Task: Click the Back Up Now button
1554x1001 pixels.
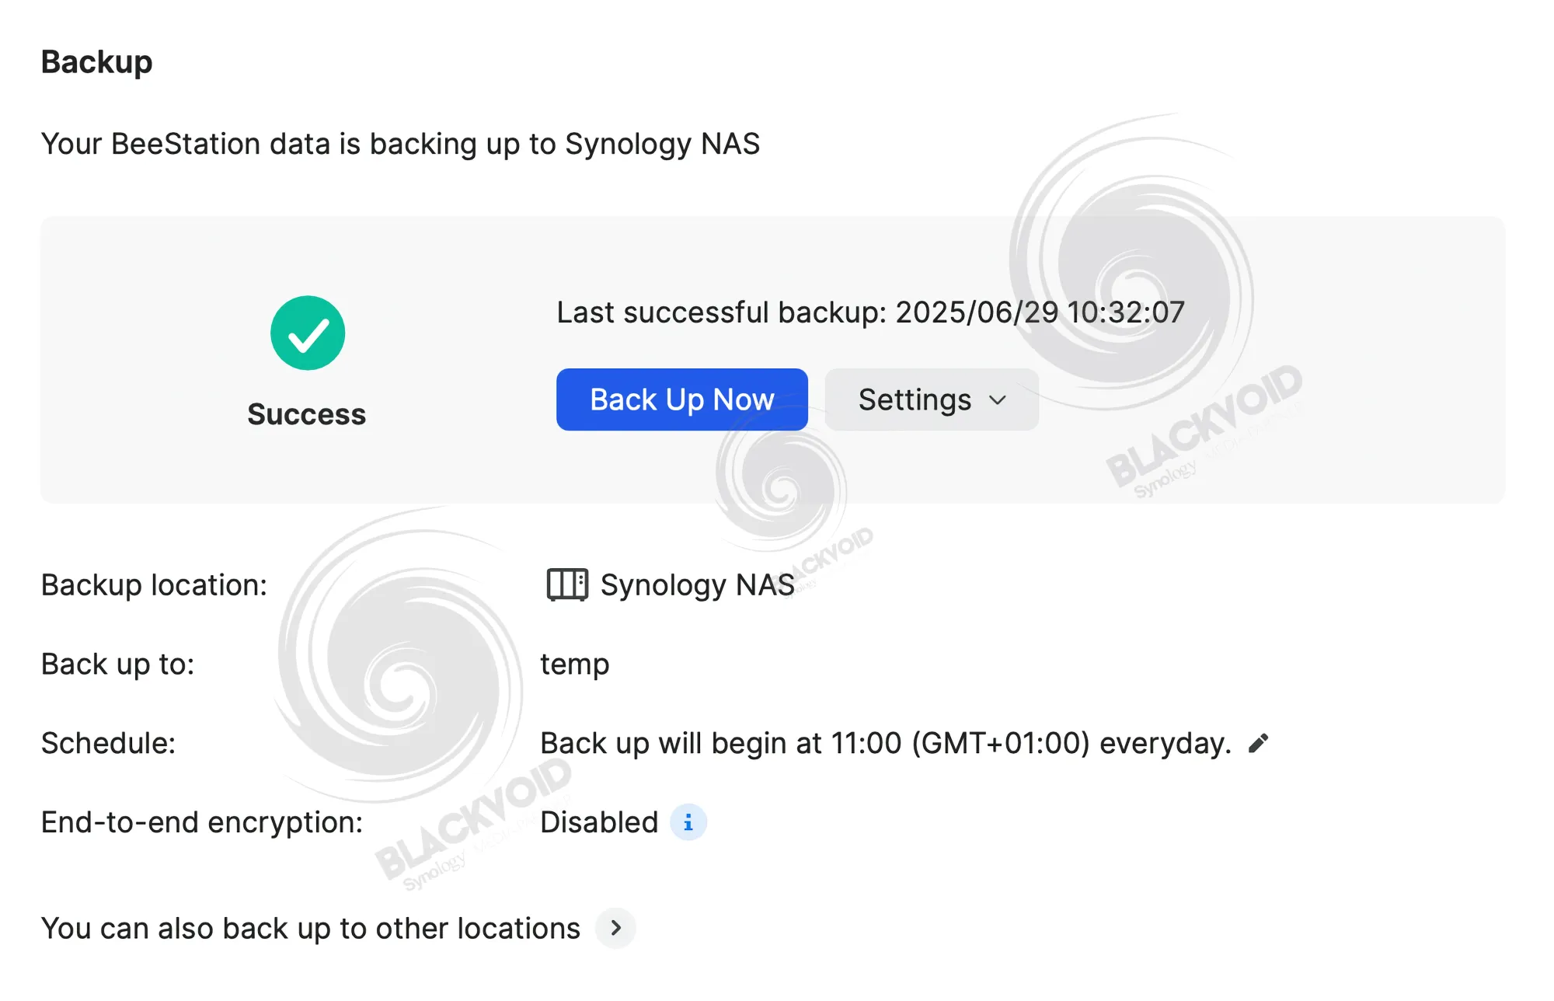Action: coord(681,399)
